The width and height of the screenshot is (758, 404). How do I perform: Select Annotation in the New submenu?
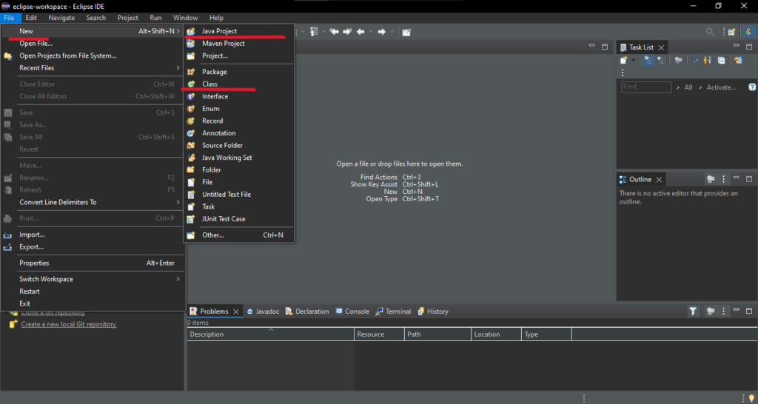point(239,133)
